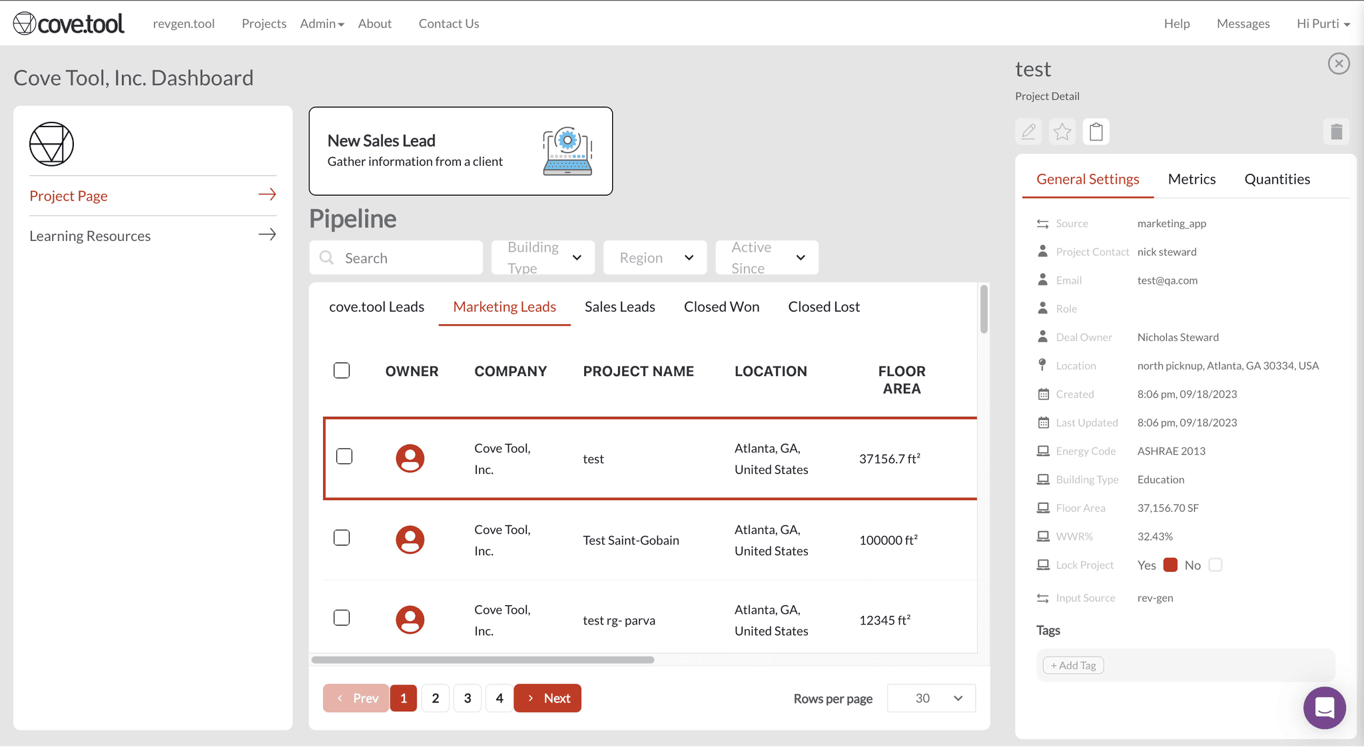The height and width of the screenshot is (747, 1364).
Task: Go to the Next page of results
Action: [547, 698]
